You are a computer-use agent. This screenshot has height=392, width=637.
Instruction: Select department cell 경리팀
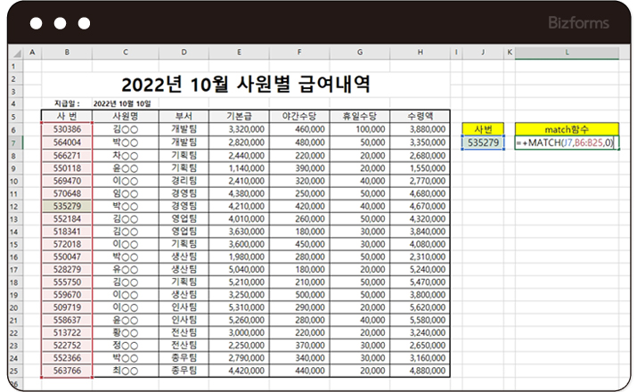click(x=184, y=181)
